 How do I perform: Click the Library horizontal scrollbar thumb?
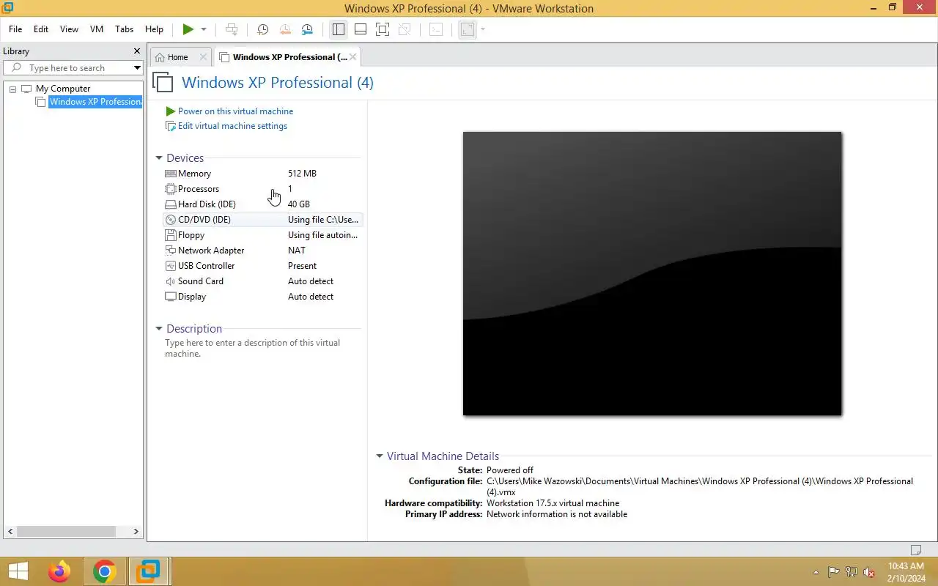pos(66,532)
